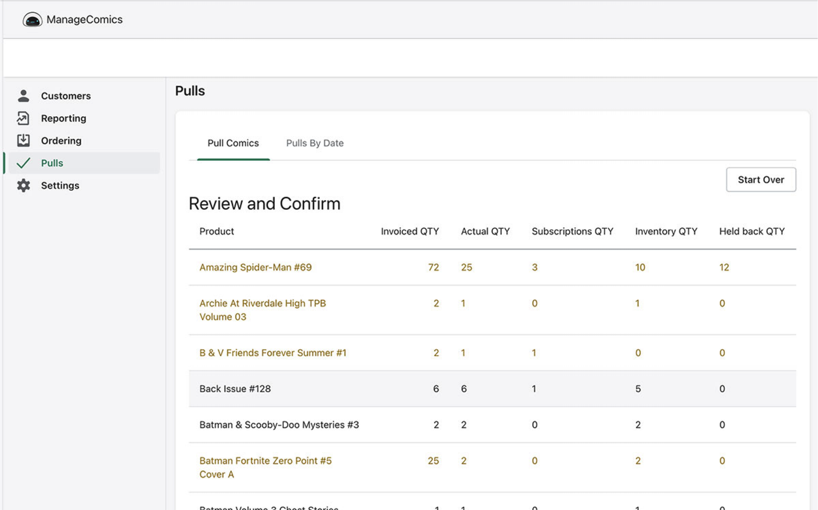The image size is (818, 510).
Task: Open the Customers sidebar menu item
Action: pos(66,96)
